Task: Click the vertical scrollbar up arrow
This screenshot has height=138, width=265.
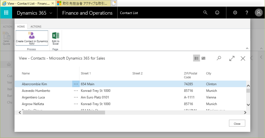Action: [248, 86]
